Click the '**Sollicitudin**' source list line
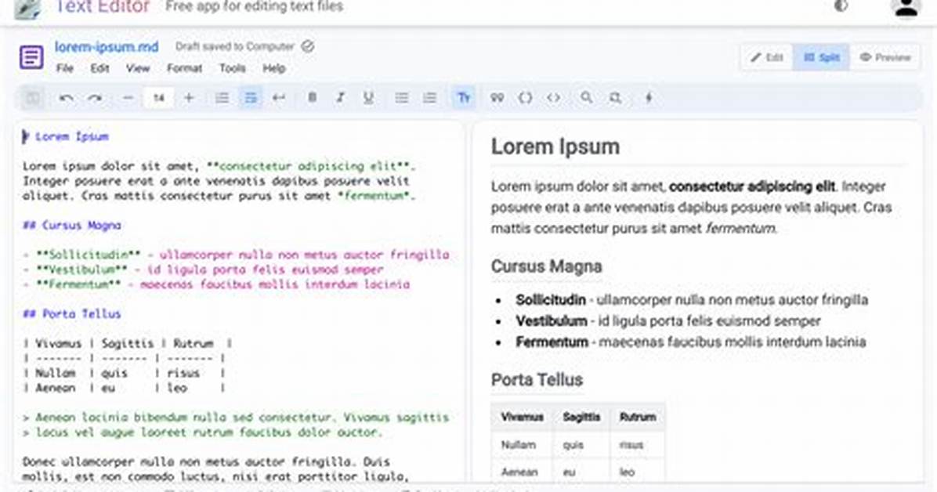 pos(236,255)
